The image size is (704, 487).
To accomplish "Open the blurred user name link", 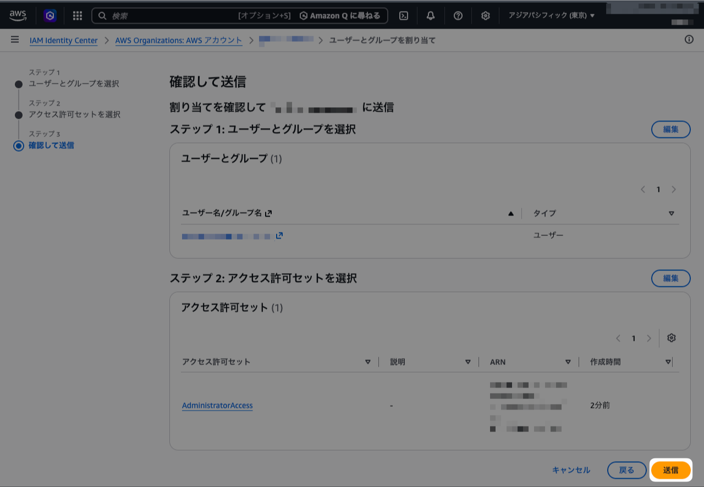I will click(226, 236).
